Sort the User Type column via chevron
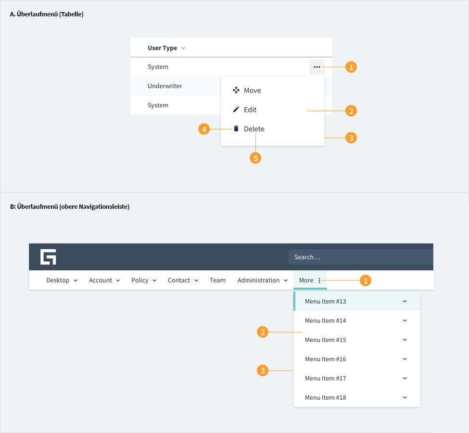Viewport: 469px width, 433px height. [x=183, y=48]
